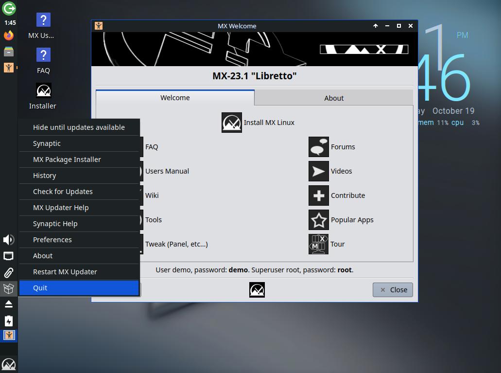
Task: Click the green logout icon in panel
Action: pyautogui.click(x=9, y=8)
